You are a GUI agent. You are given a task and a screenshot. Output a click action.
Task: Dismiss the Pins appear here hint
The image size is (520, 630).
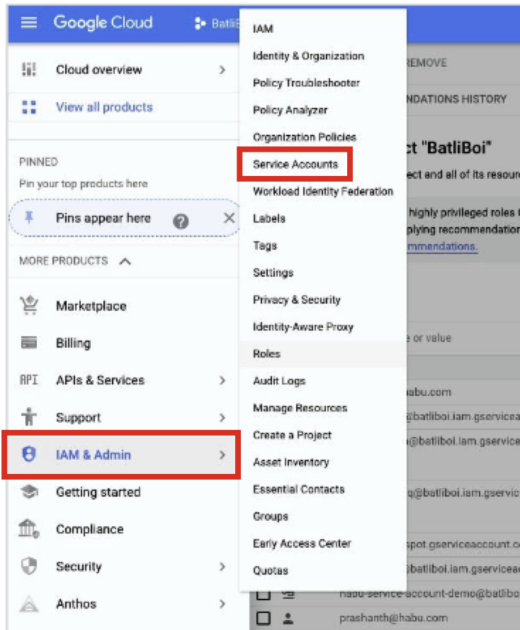coord(229,218)
